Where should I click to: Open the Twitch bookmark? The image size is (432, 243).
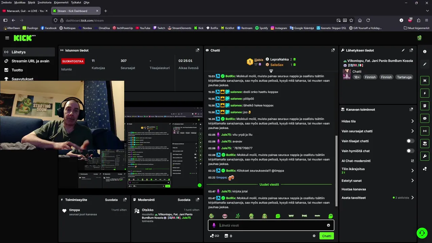pos(159,28)
